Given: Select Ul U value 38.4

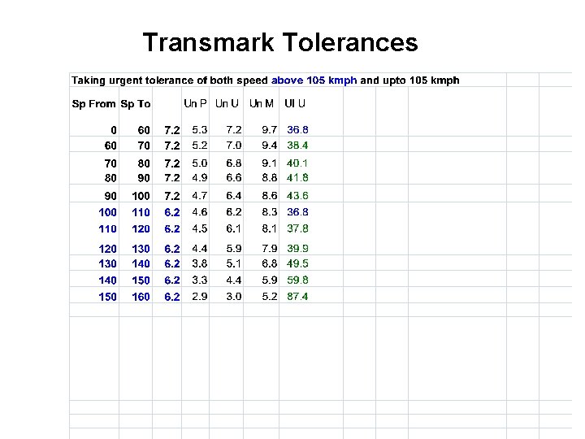Looking at the screenshot, I should (x=297, y=146).
